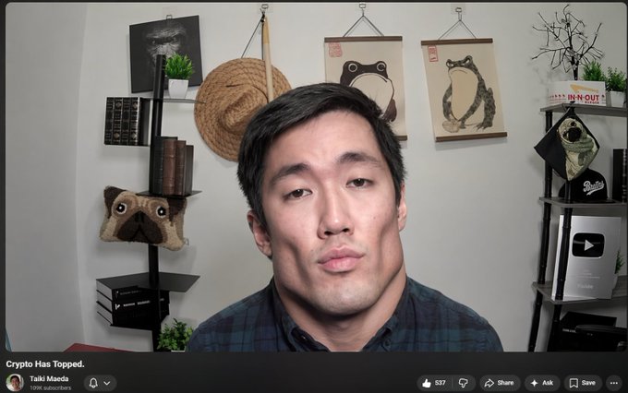The image size is (628, 393).
Task: Open Taiki Maeda channel avatar
Action: tap(15, 383)
